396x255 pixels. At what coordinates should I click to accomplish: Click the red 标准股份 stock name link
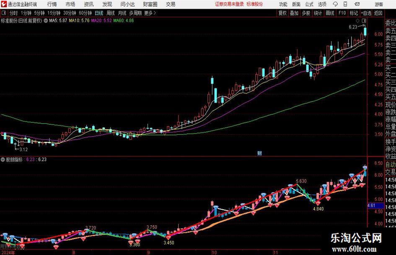tap(255, 4)
